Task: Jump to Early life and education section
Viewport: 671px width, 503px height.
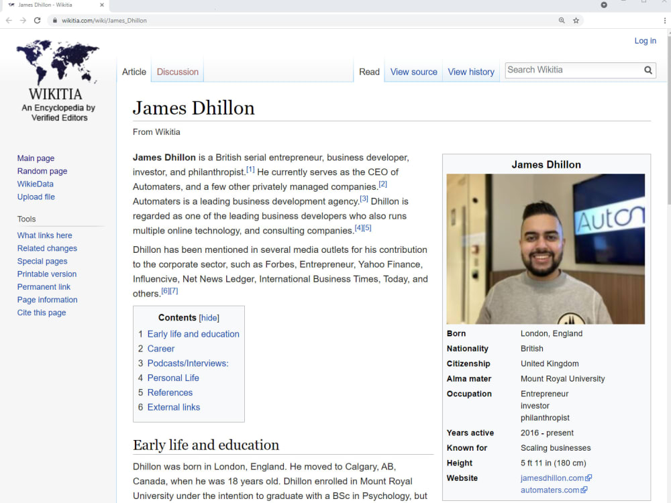Action: [x=193, y=334]
